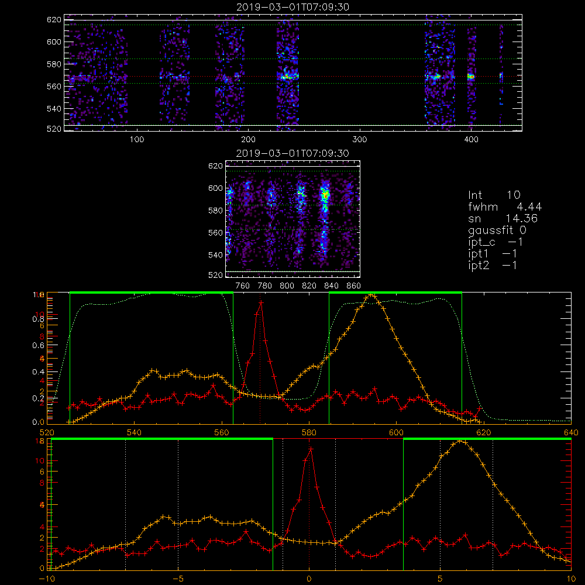Image resolution: width=585 pixels, height=585 pixels.
Task: Click x-axis label 10 of the bottom plot
Action: coord(571,579)
